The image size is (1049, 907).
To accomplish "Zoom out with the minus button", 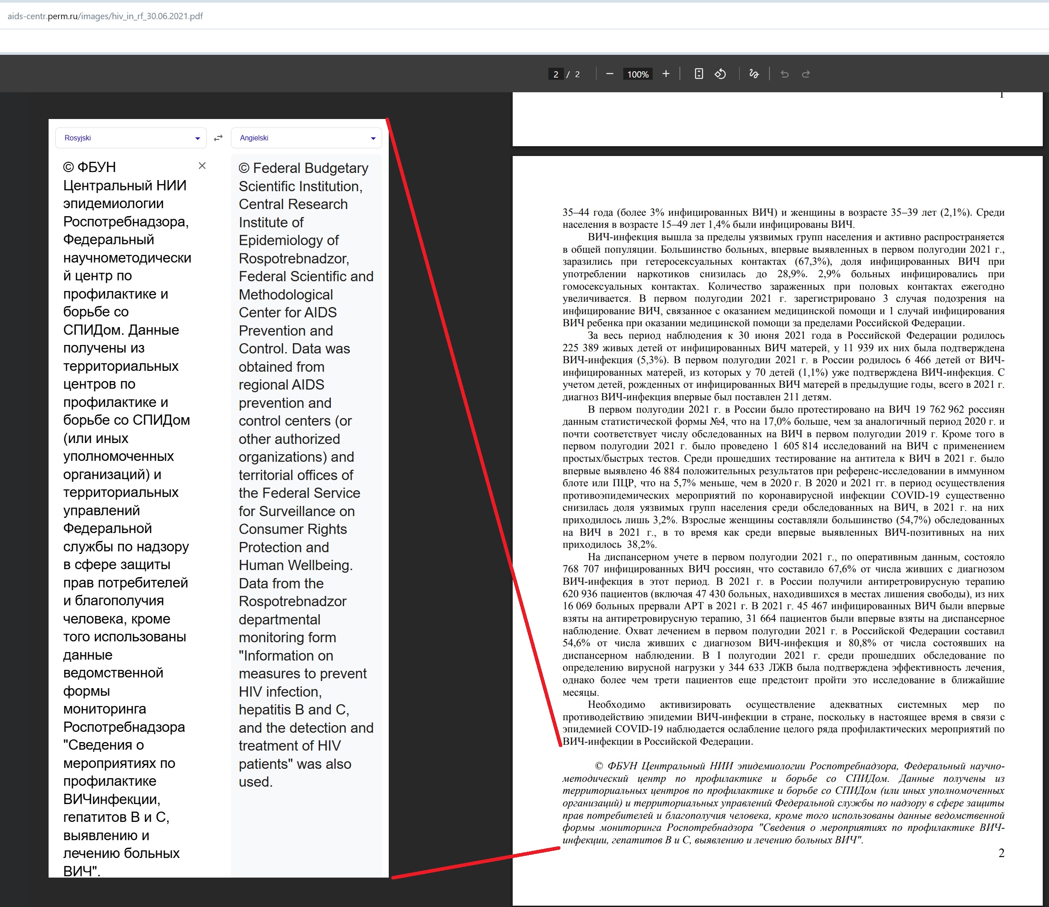I will 609,74.
